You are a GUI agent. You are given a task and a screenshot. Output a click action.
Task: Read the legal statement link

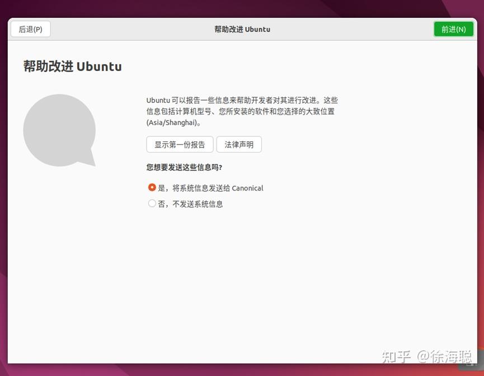(x=239, y=144)
